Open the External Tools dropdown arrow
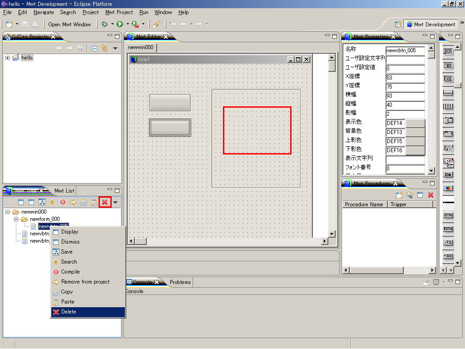Screen dimensions: 465x349 [143, 24]
